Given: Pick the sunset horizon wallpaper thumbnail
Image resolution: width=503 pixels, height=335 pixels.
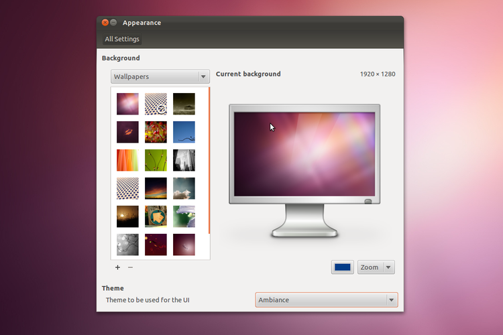Looking at the screenshot, I should point(156,188).
